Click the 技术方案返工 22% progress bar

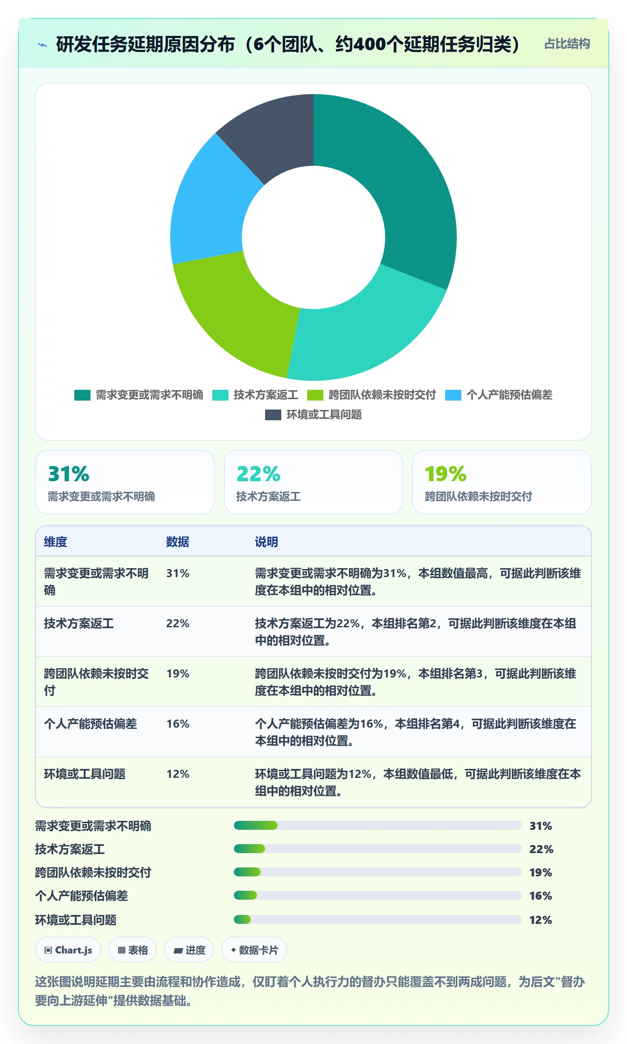coord(378,849)
